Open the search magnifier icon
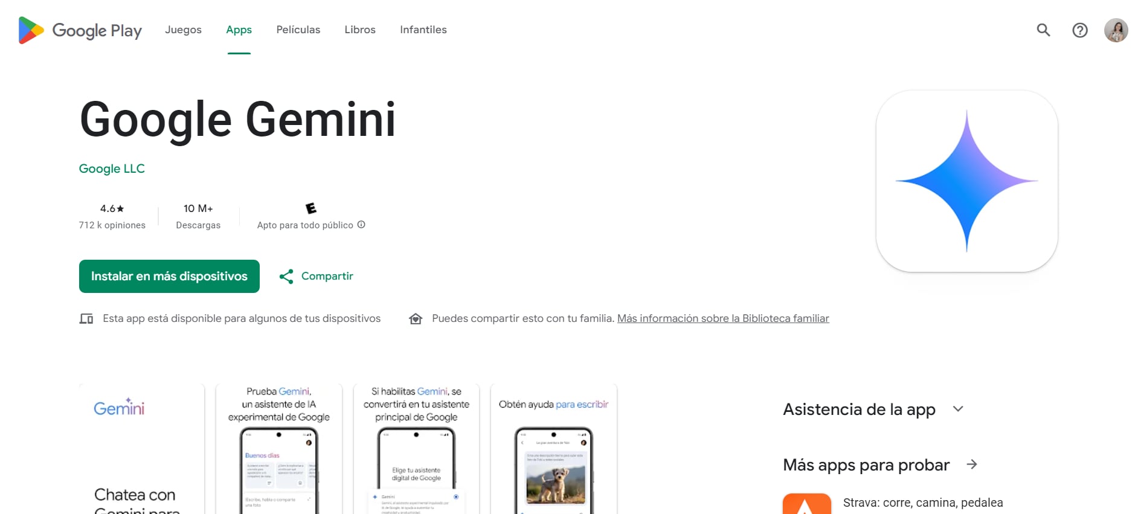Viewport: 1135px width, 514px height. 1043,30
